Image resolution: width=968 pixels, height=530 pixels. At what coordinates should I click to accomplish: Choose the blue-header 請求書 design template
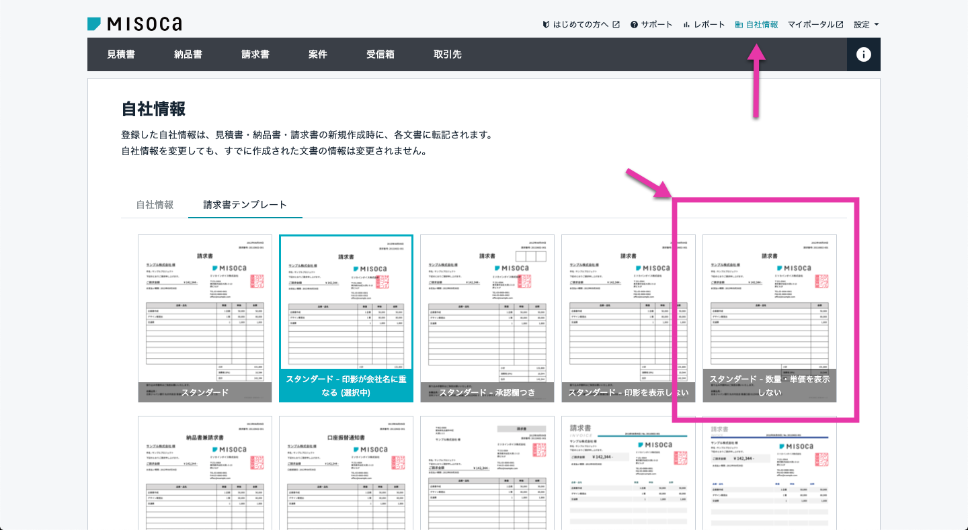point(770,473)
